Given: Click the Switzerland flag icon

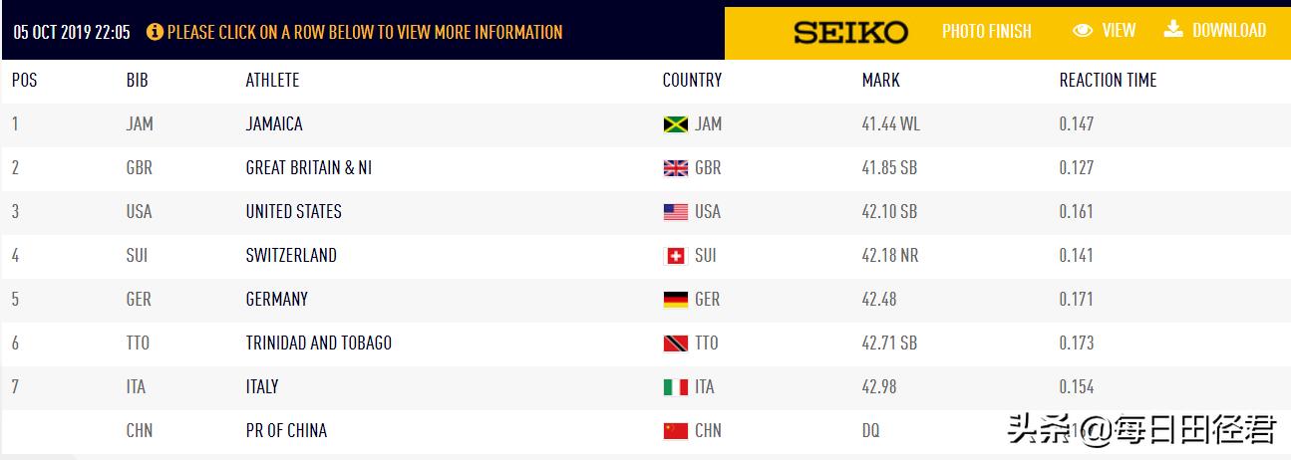Looking at the screenshot, I should [675, 256].
